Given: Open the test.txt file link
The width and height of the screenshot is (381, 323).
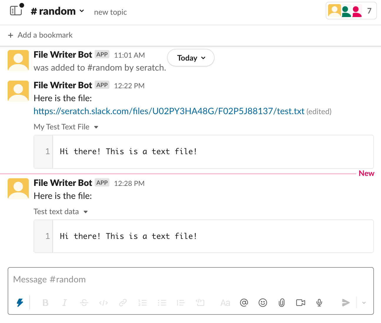Looking at the screenshot, I should (x=168, y=111).
